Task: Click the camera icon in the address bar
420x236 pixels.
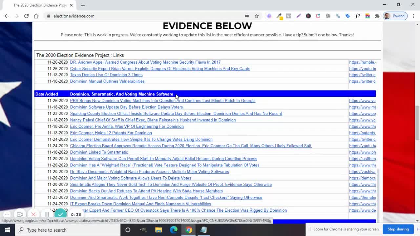Action: (x=247, y=16)
